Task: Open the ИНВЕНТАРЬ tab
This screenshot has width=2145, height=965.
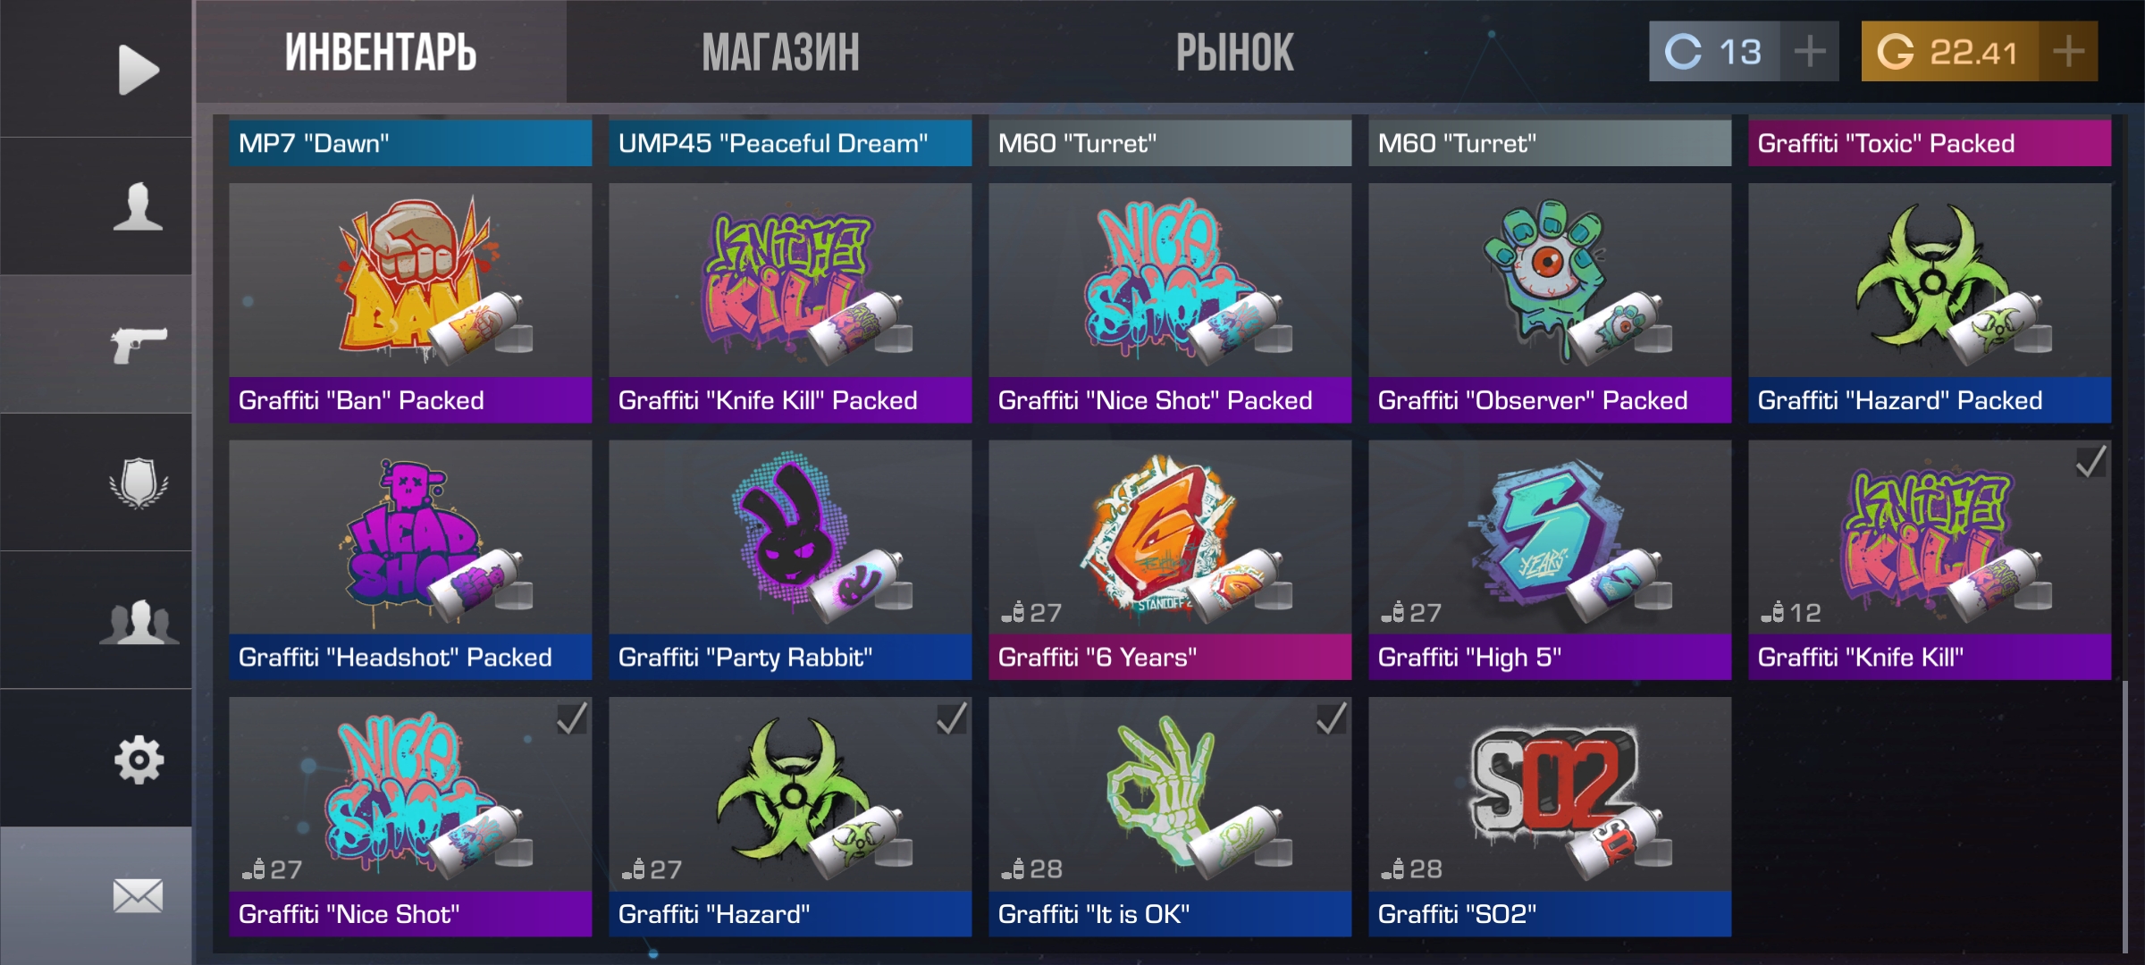Action: 381,52
